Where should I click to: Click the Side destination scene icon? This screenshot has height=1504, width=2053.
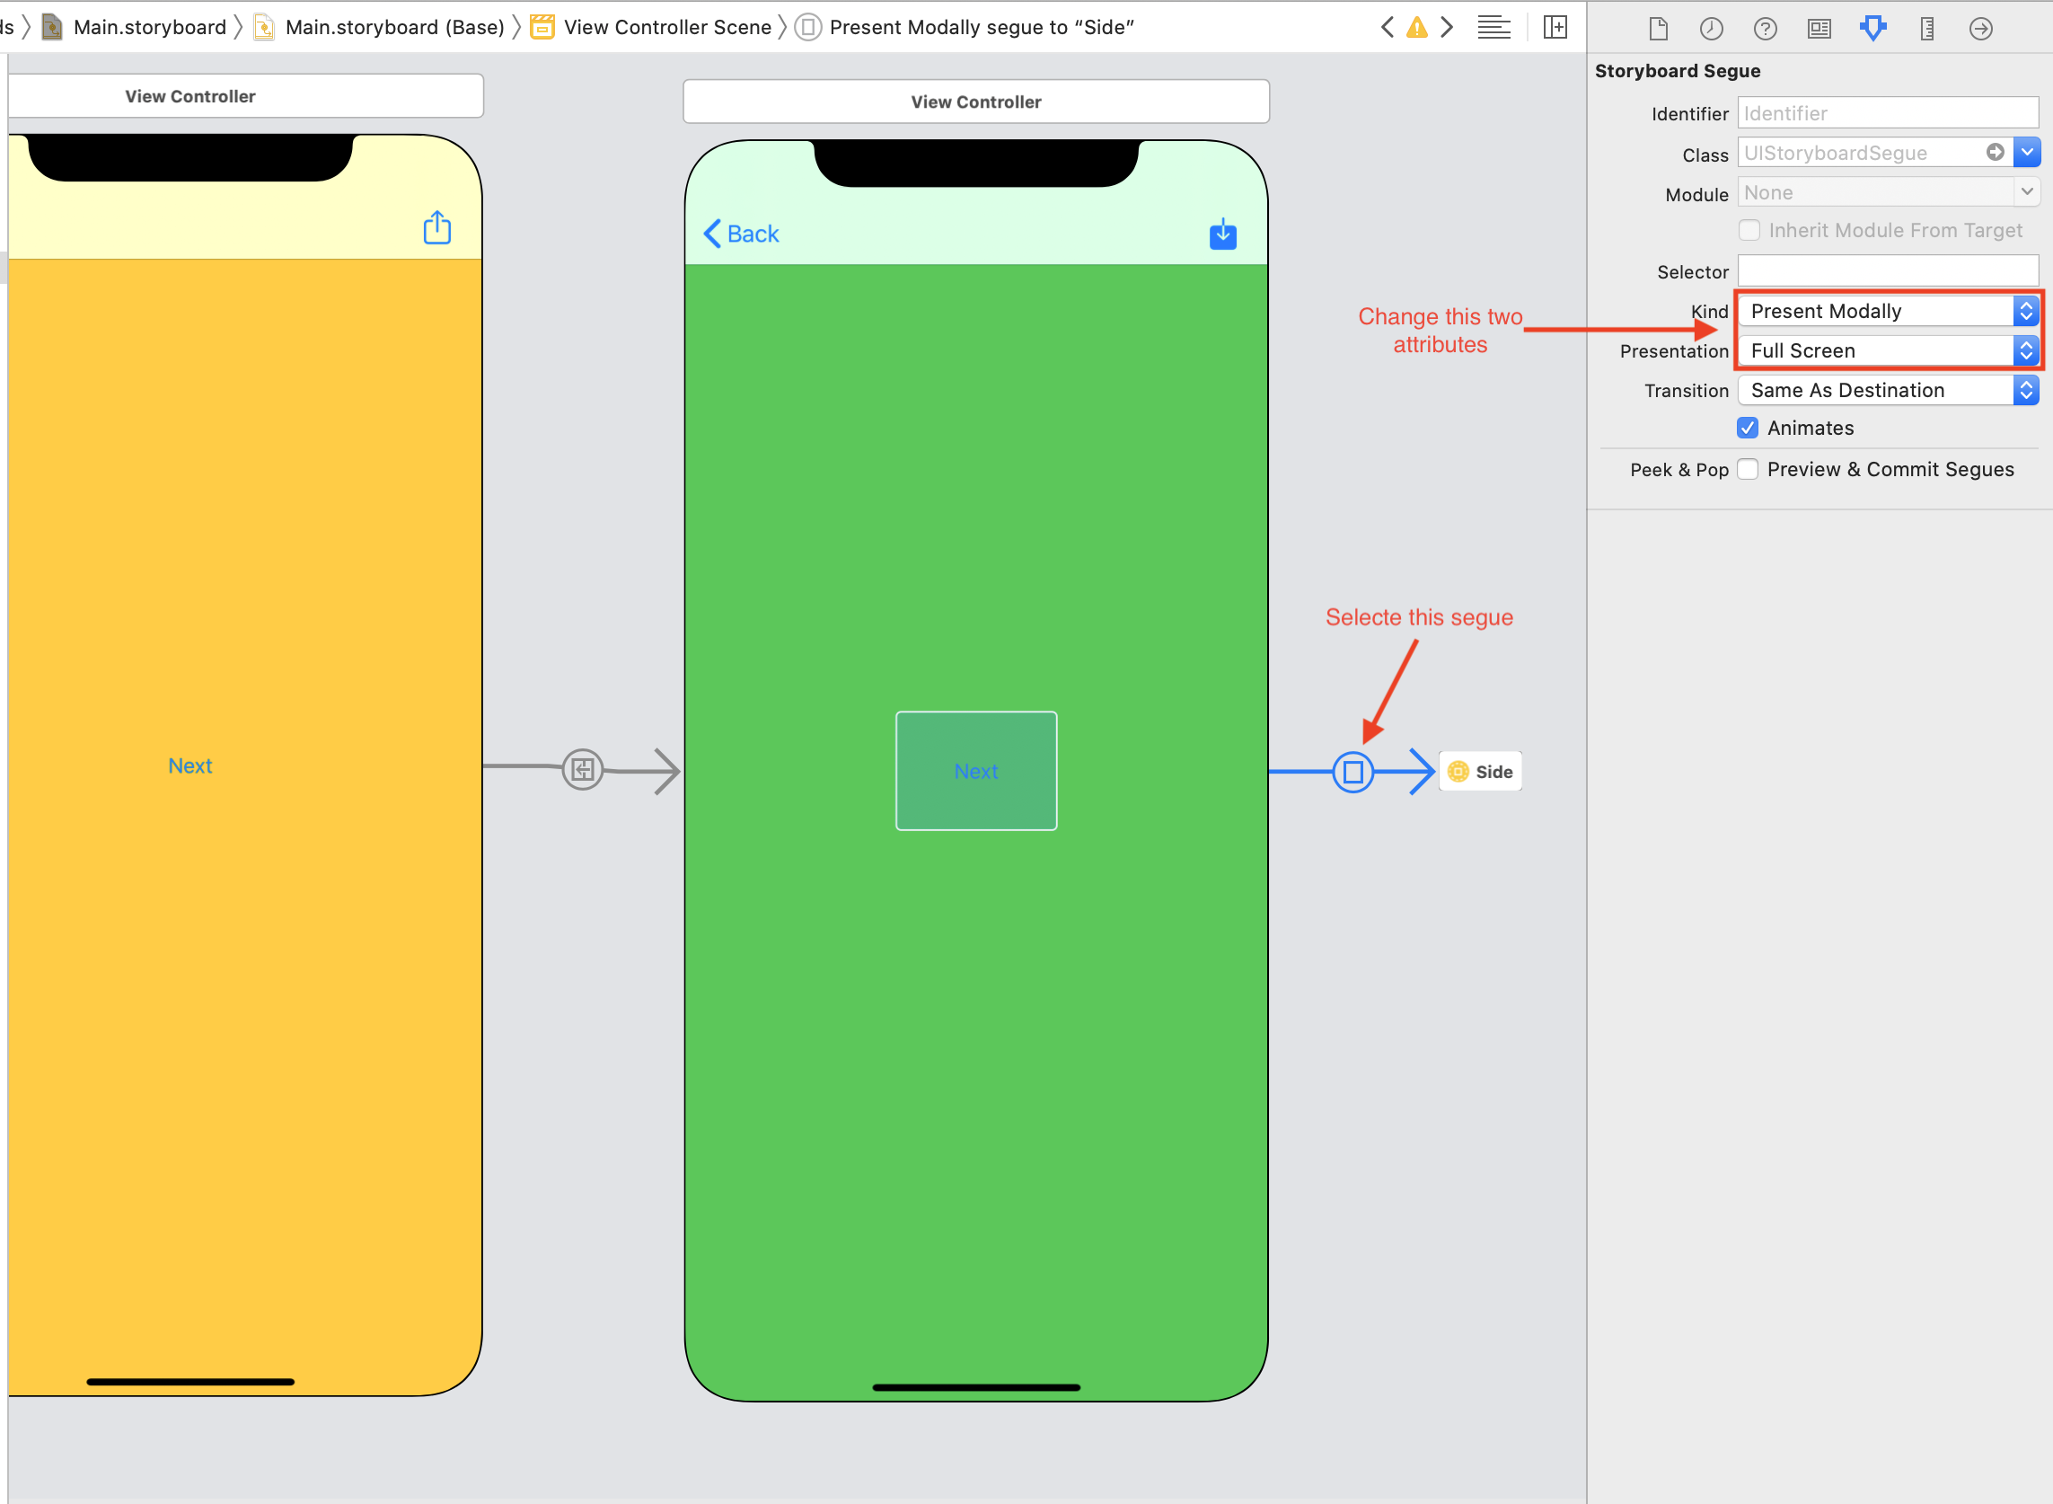click(1458, 770)
